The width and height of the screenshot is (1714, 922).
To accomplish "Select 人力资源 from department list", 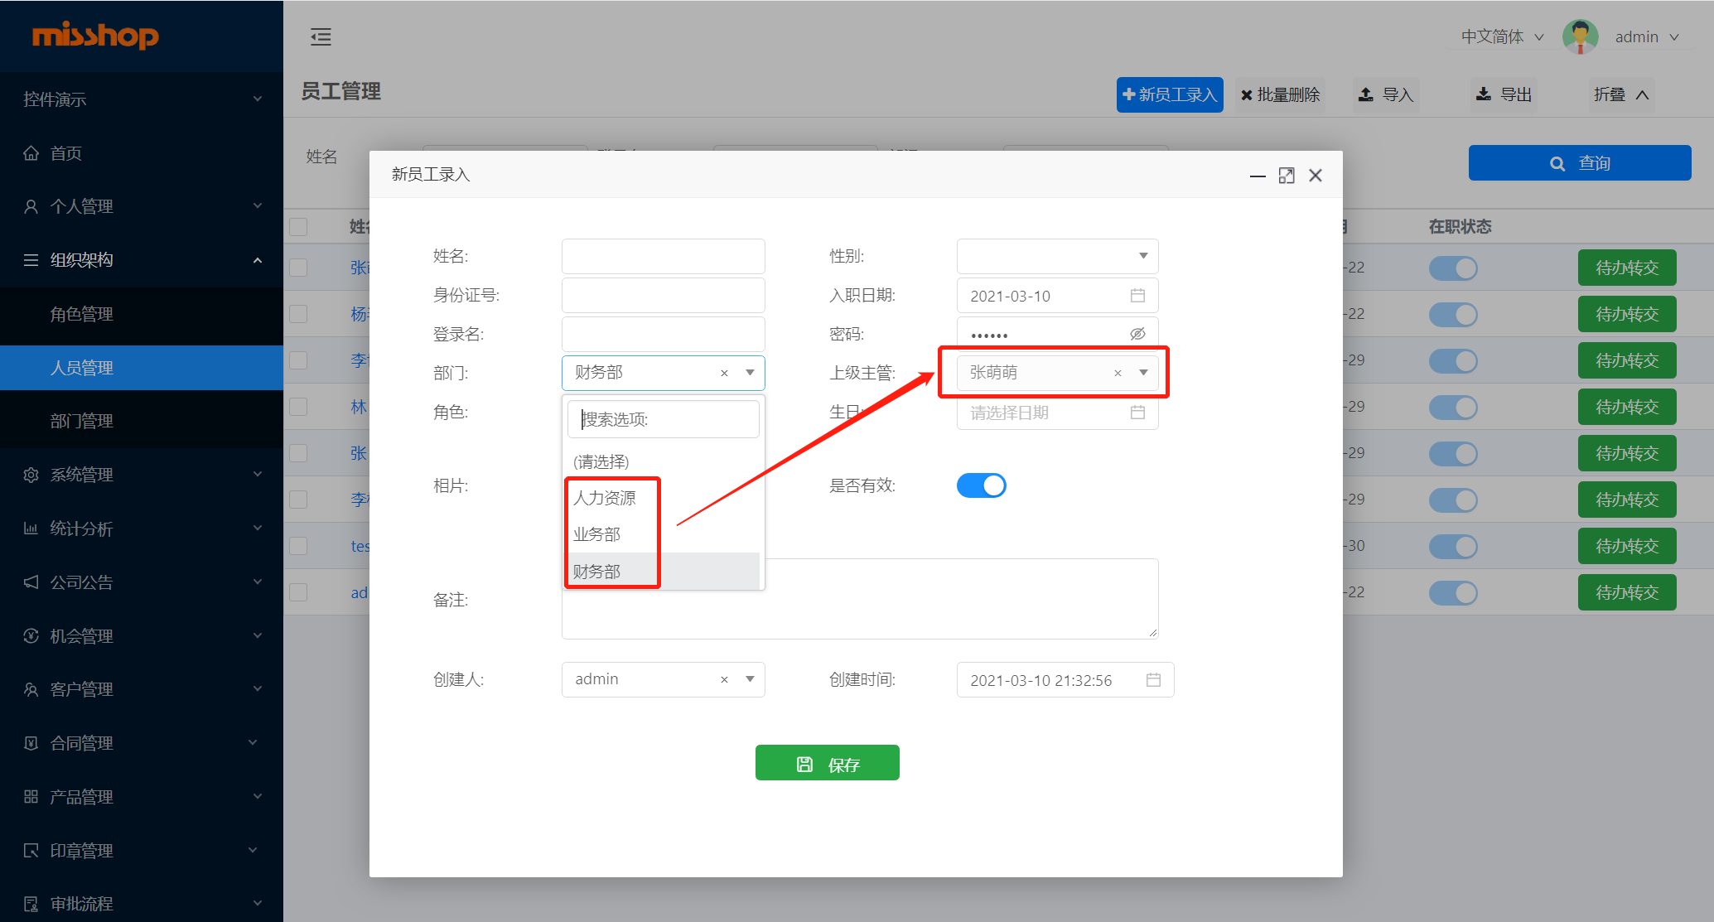I will pyautogui.click(x=605, y=498).
